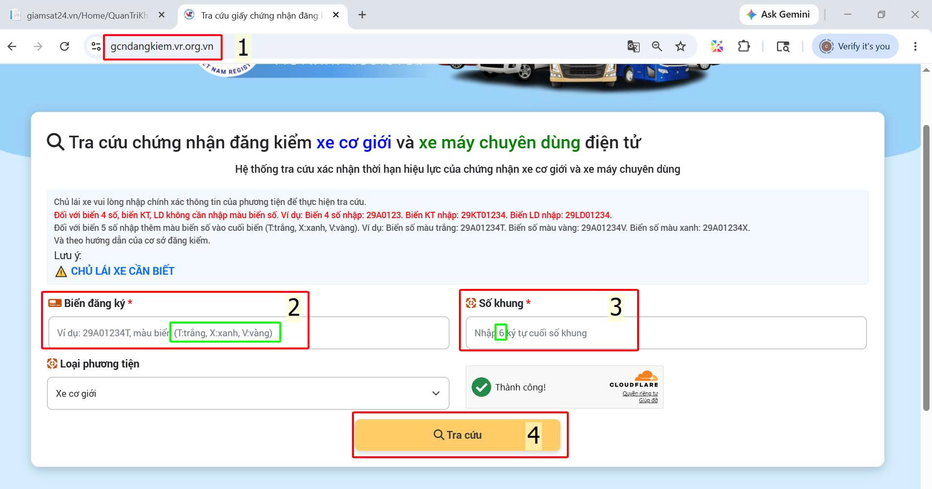Open Cloudflare Giúp đỡ link

click(648, 400)
